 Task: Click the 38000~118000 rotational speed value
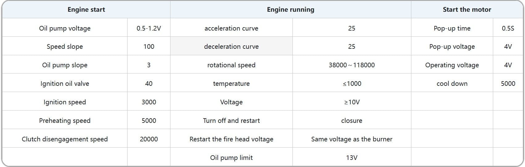tap(351, 65)
